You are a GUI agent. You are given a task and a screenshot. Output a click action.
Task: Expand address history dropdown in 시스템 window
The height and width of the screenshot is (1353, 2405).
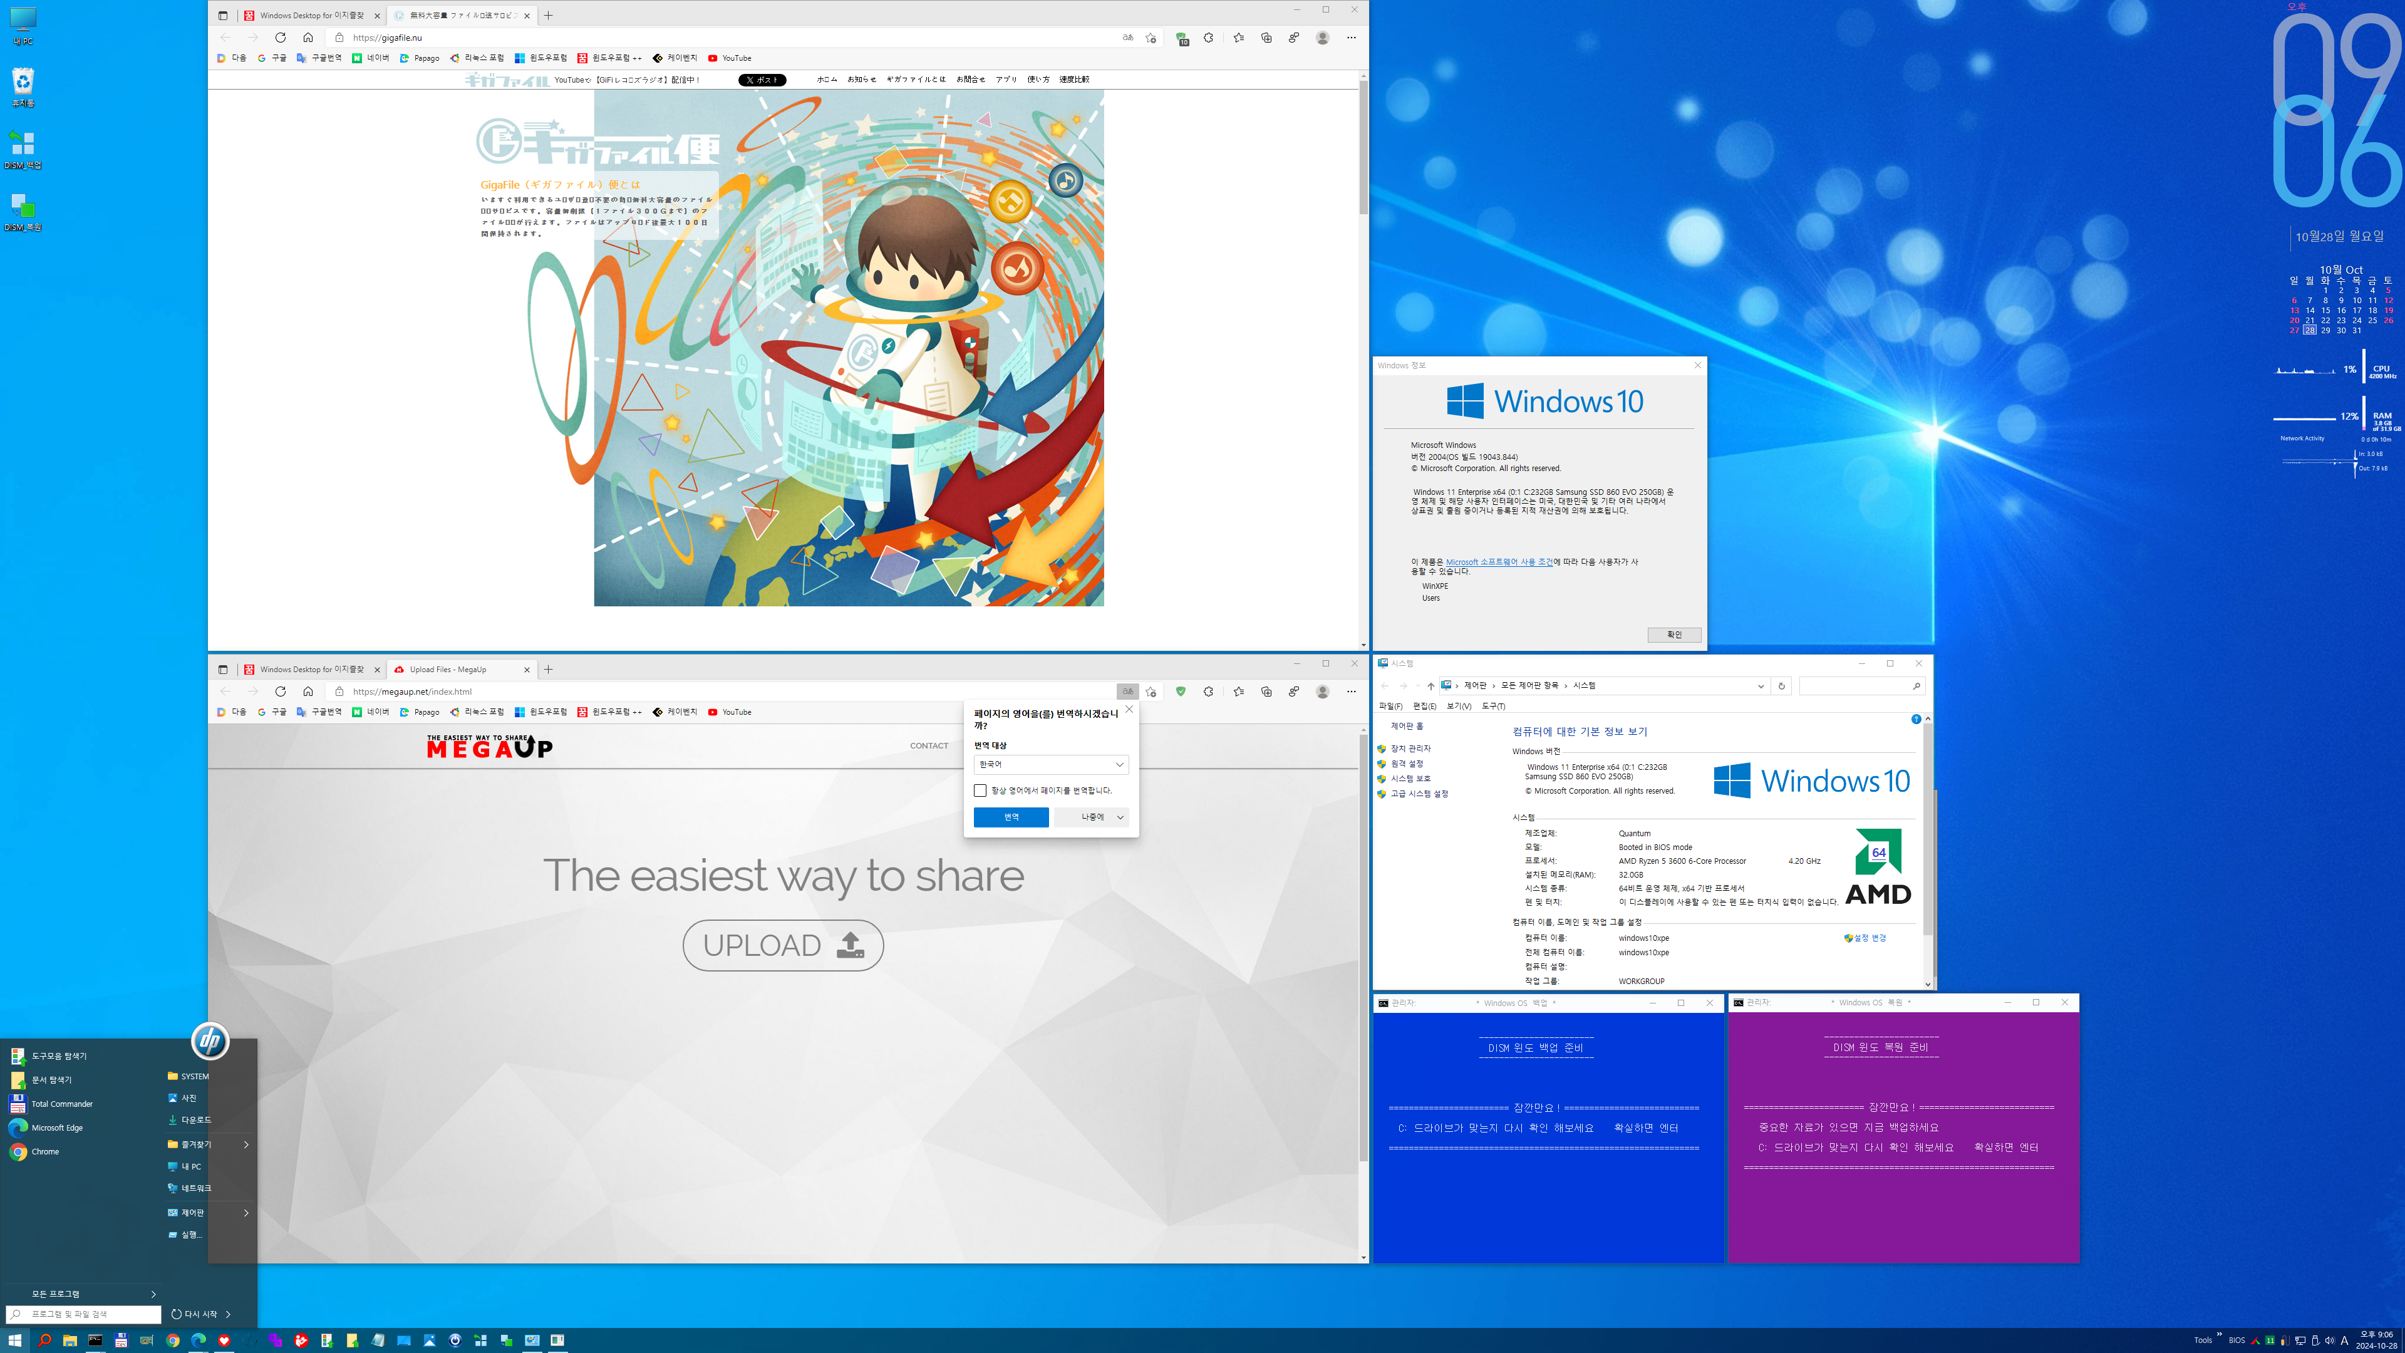click(1761, 685)
